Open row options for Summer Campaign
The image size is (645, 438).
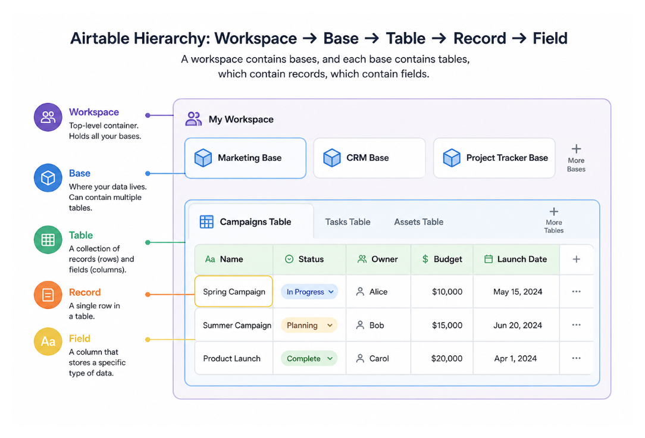577,325
